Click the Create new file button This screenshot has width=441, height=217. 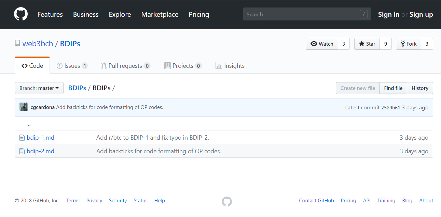pos(358,88)
